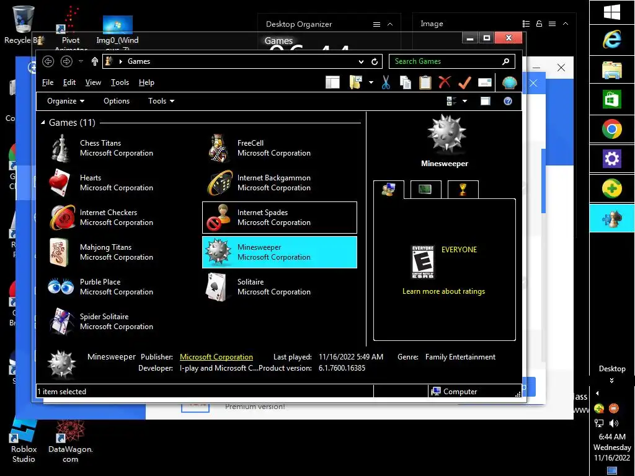
Task: Click the Refresh button in the address bar
Action: [x=375, y=61]
